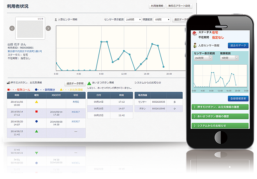
Task: Tap the red house status icon on phone
Action: pyautogui.click(x=194, y=33)
